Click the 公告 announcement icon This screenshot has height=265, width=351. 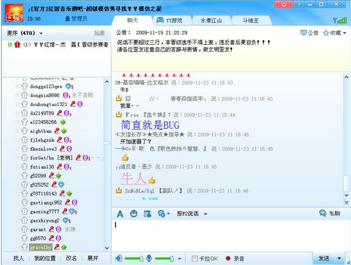click(x=309, y=33)
